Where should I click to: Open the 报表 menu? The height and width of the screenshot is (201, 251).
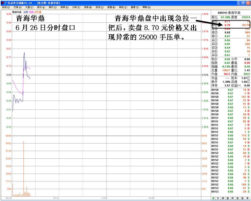pyautogui.click(x=64, y=7)
